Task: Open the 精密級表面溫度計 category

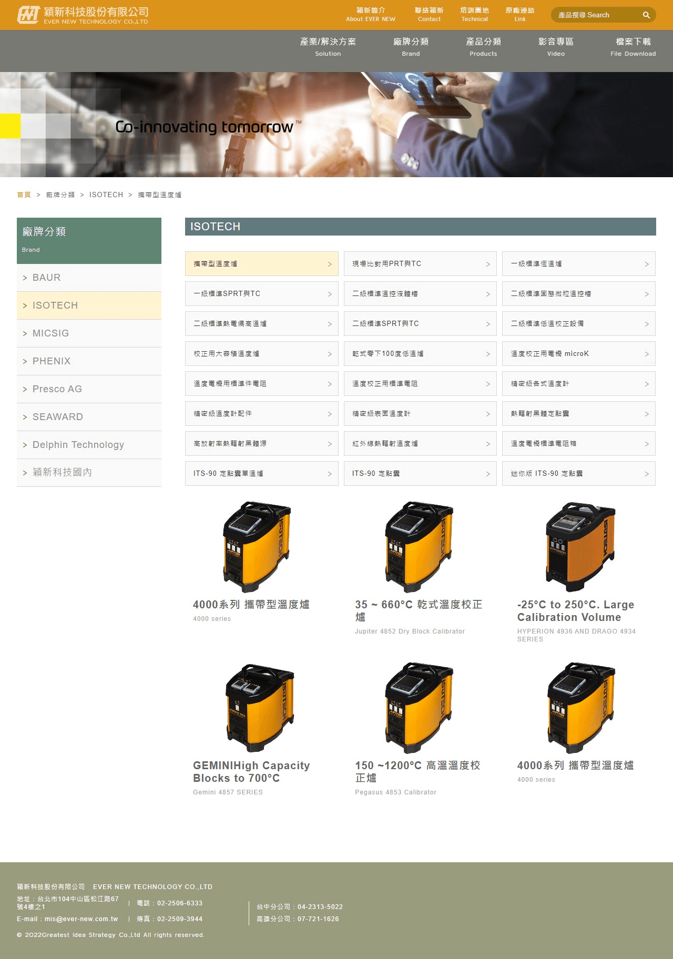Action: point(420,414)
